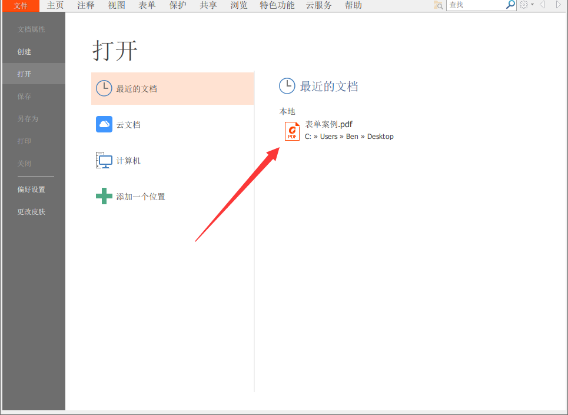Click the 云文档 cloud icon

(104, 124)
